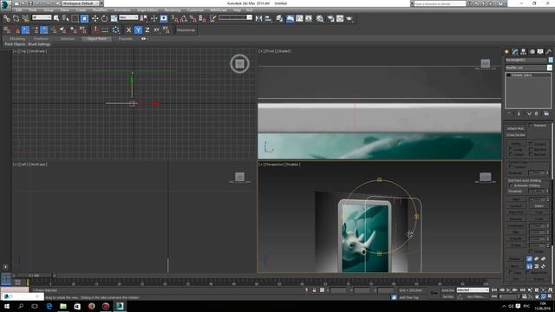Viewport: 555px width, 312px height.
Task: Open the Edit menu
Action: coord(19,10)
